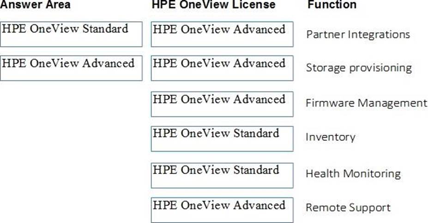Click the HPE OneView License column heading
Screen dimensions: 428x223
[213, 5]
